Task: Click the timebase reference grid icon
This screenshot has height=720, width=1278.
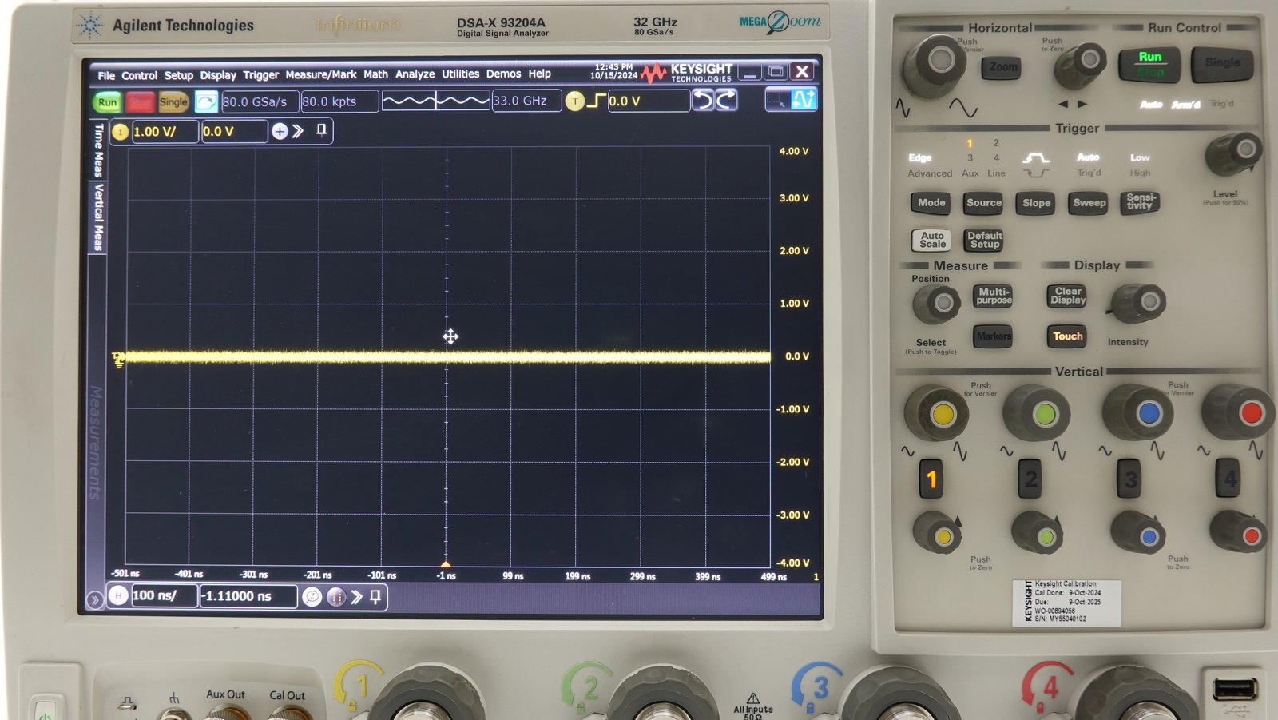Action: point(336,596)
